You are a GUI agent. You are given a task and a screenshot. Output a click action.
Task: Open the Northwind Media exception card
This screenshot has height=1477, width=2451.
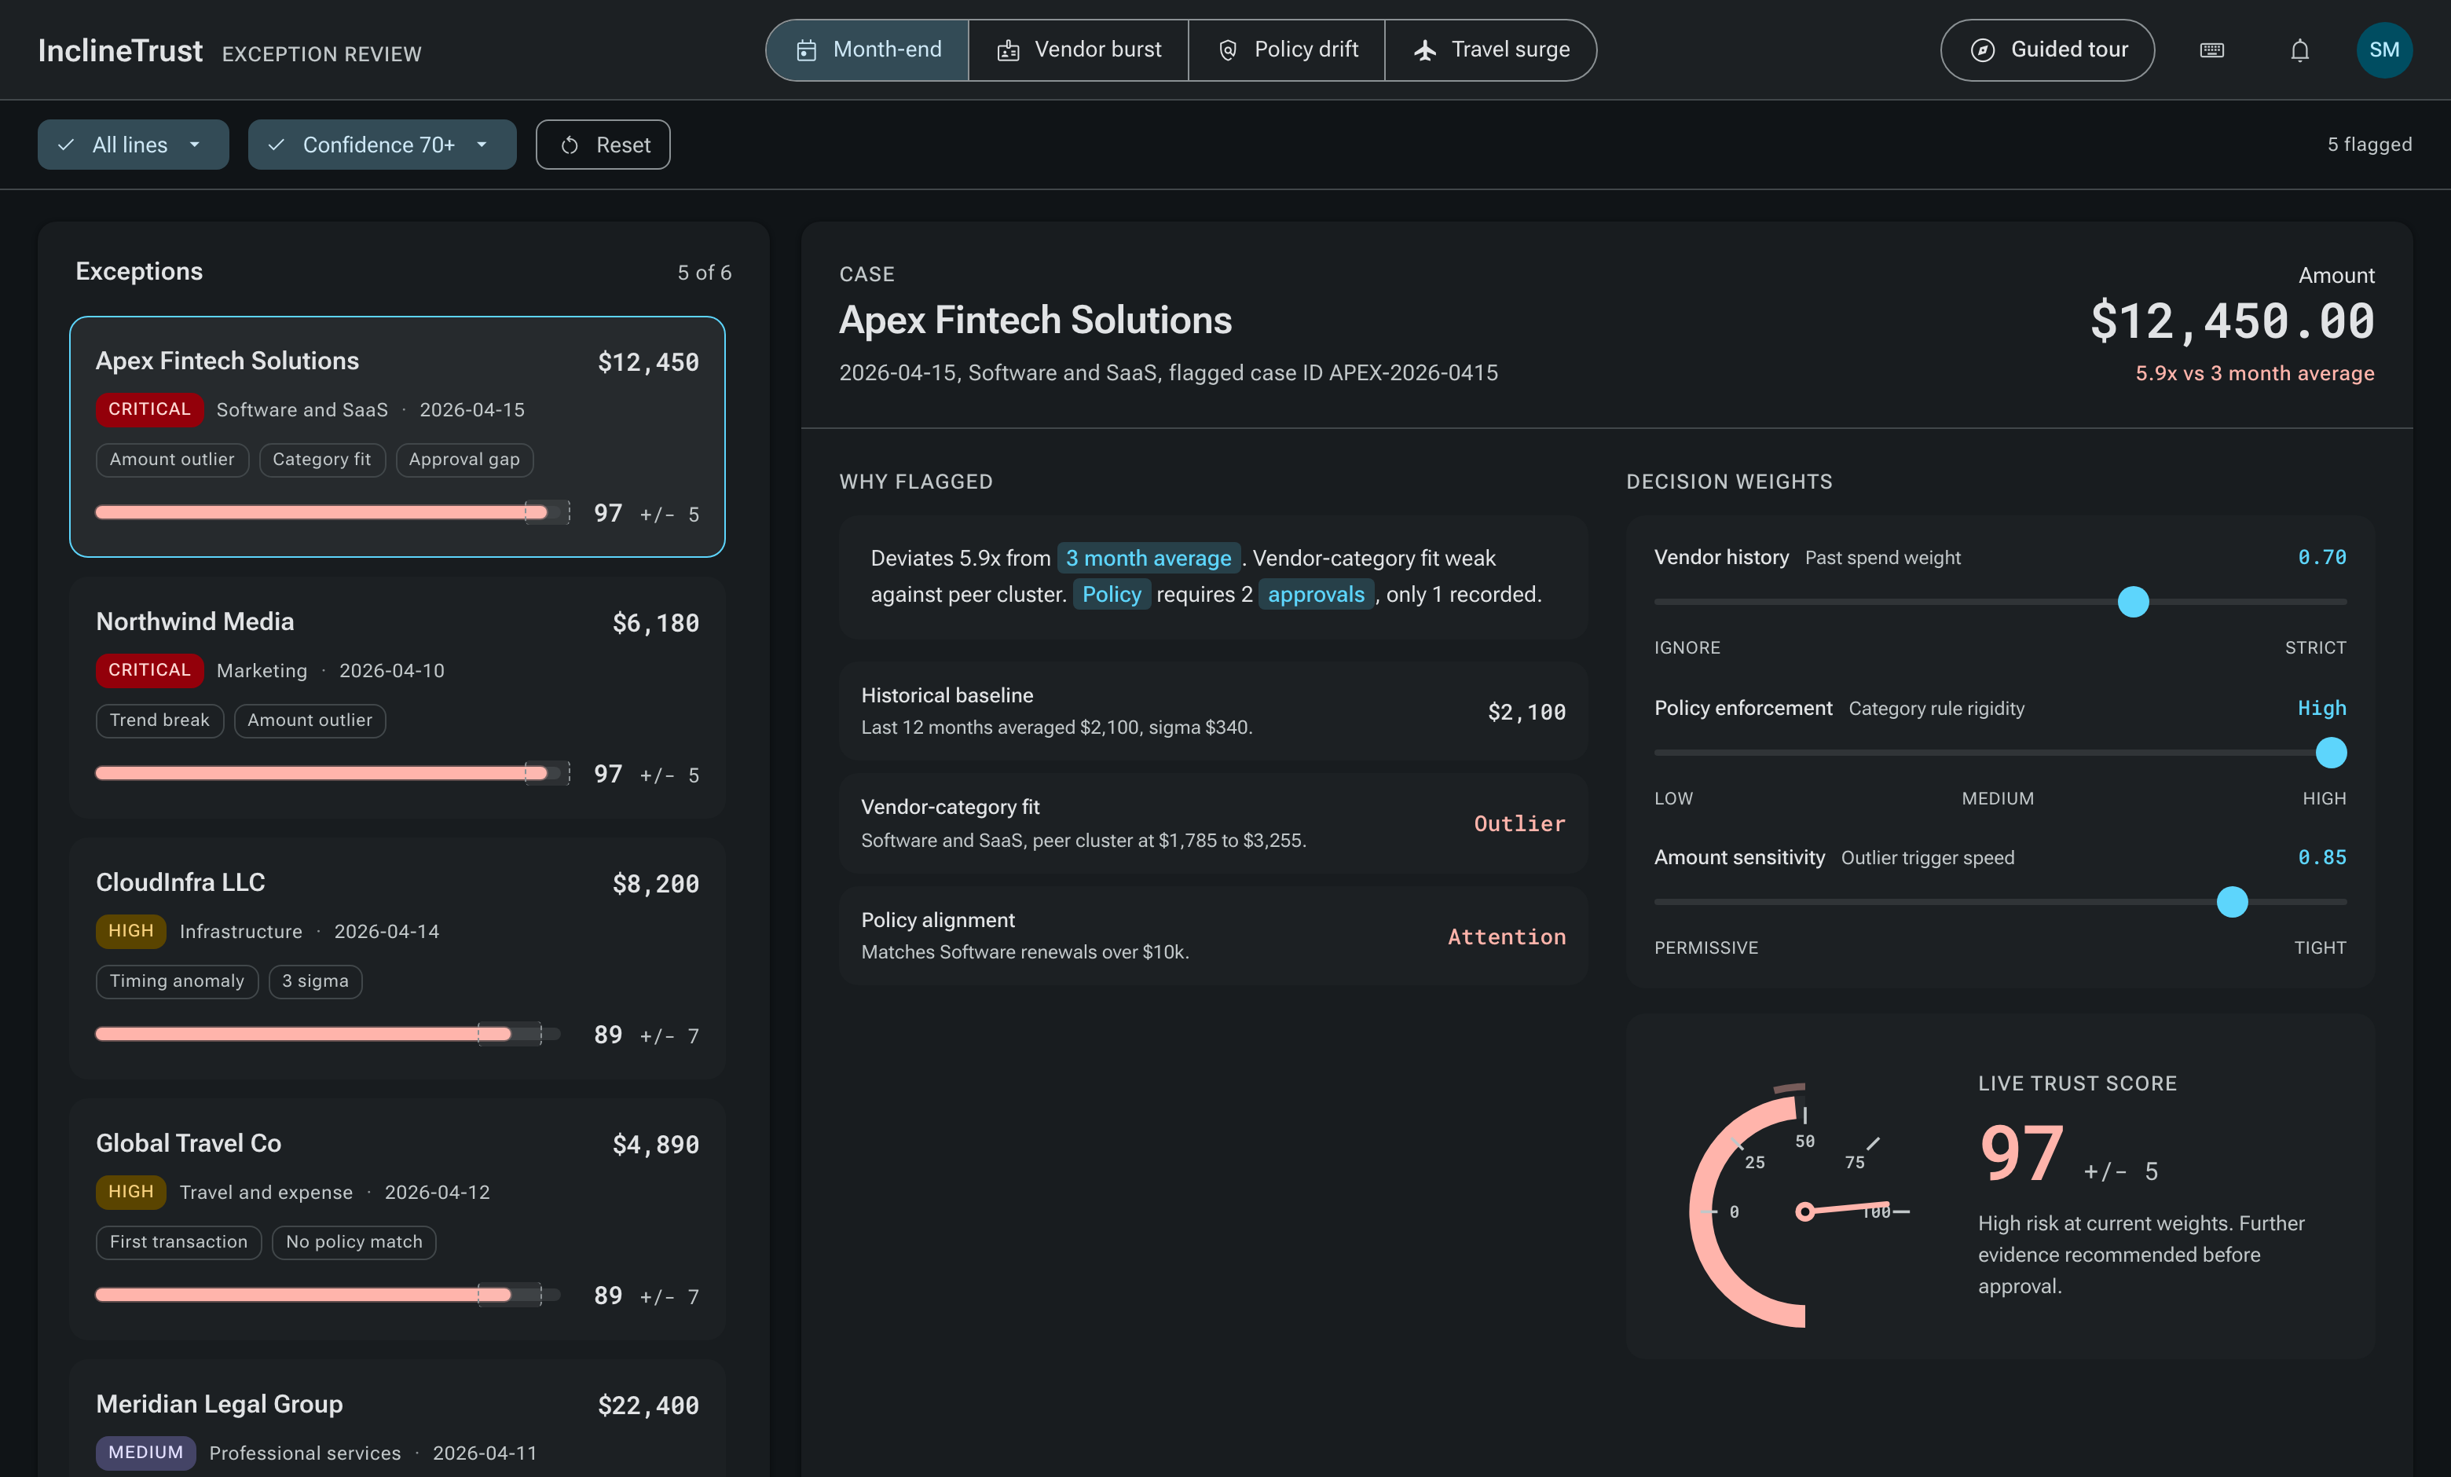(x=397, y=698)
